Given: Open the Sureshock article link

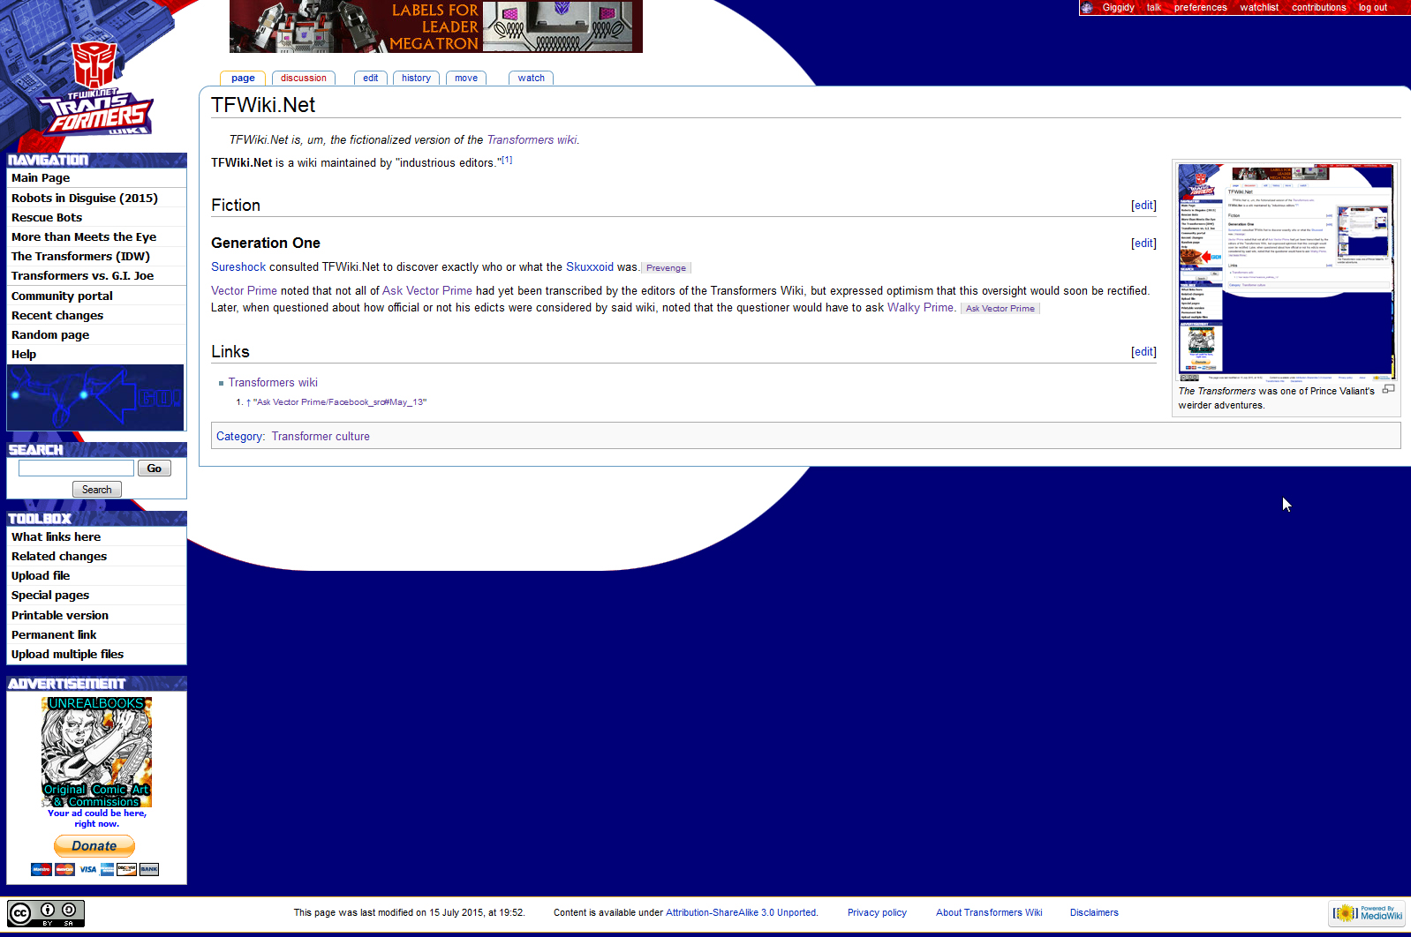Looking at the screenshot, I should click(x=238, y=267).
